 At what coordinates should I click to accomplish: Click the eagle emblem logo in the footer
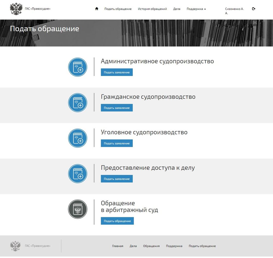click(15, 246)
